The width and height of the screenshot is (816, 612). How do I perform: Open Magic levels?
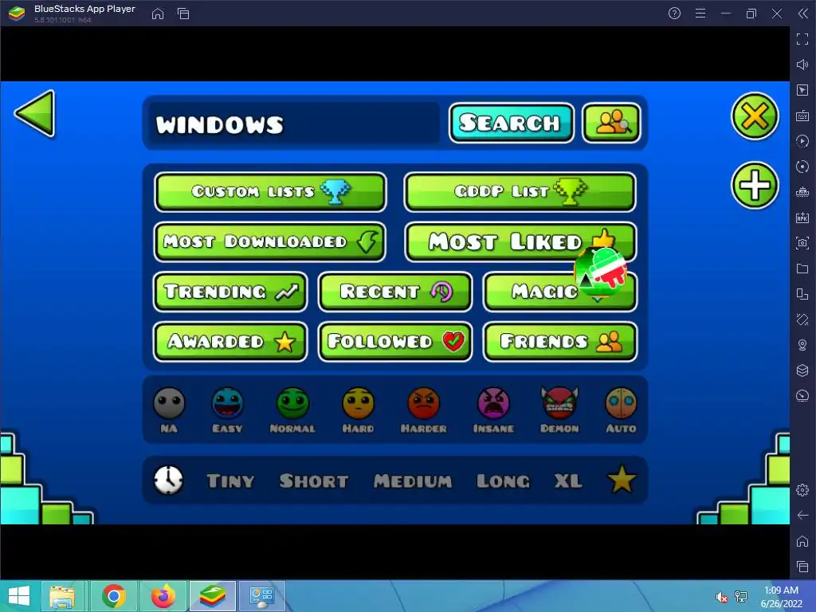[x=560, y=292]
